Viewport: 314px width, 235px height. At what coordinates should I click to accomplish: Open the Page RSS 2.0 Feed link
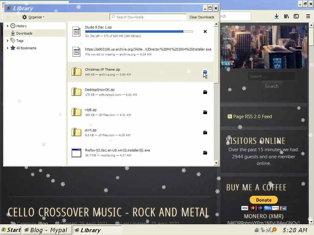pyautogui.click(x=253, y=117)
